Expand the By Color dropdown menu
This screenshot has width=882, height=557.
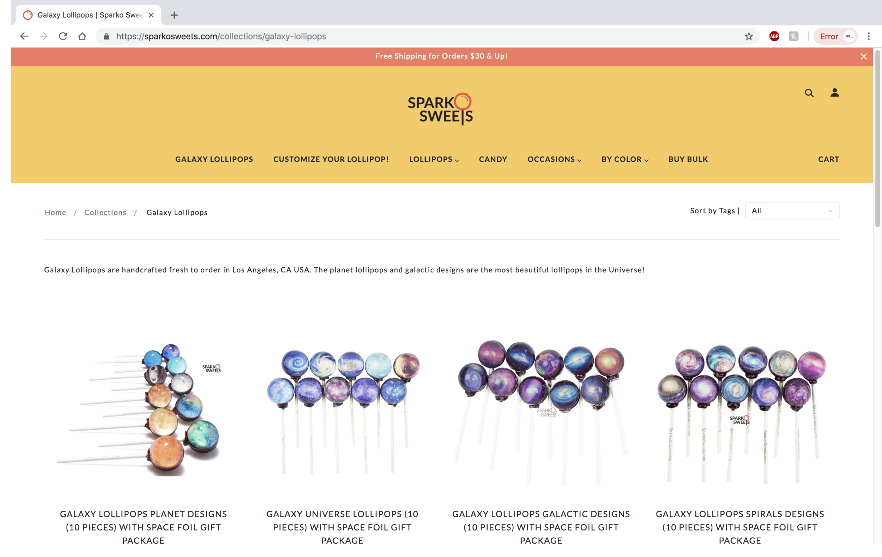click(x=625, y=159)
